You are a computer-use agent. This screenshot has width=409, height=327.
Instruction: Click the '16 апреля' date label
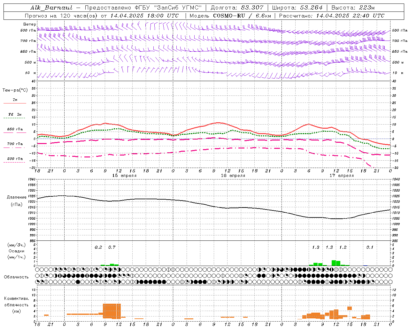[233, 176]
